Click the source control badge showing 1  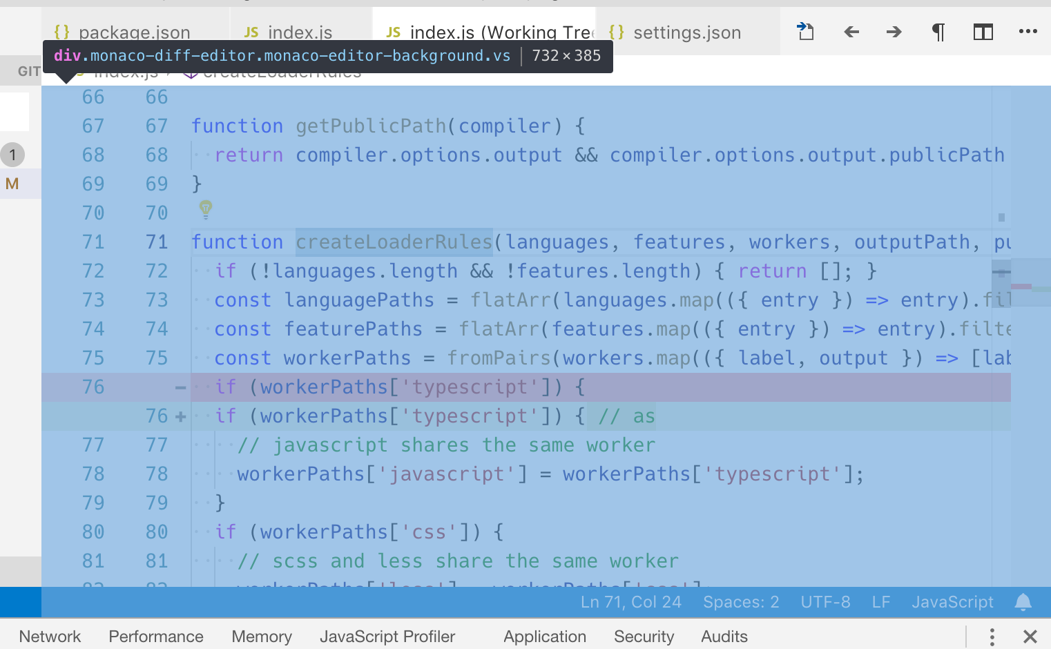click(12, 155)
